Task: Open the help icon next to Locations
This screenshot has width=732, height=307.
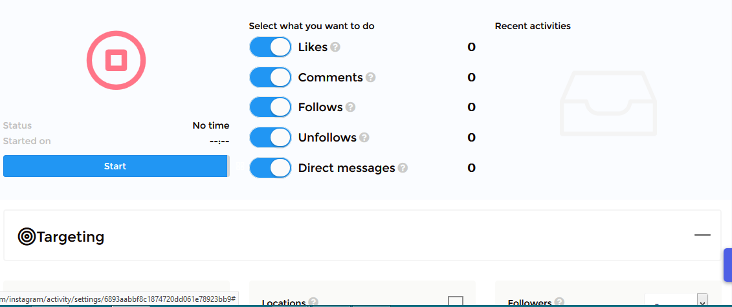Action: tap(314, 302)
